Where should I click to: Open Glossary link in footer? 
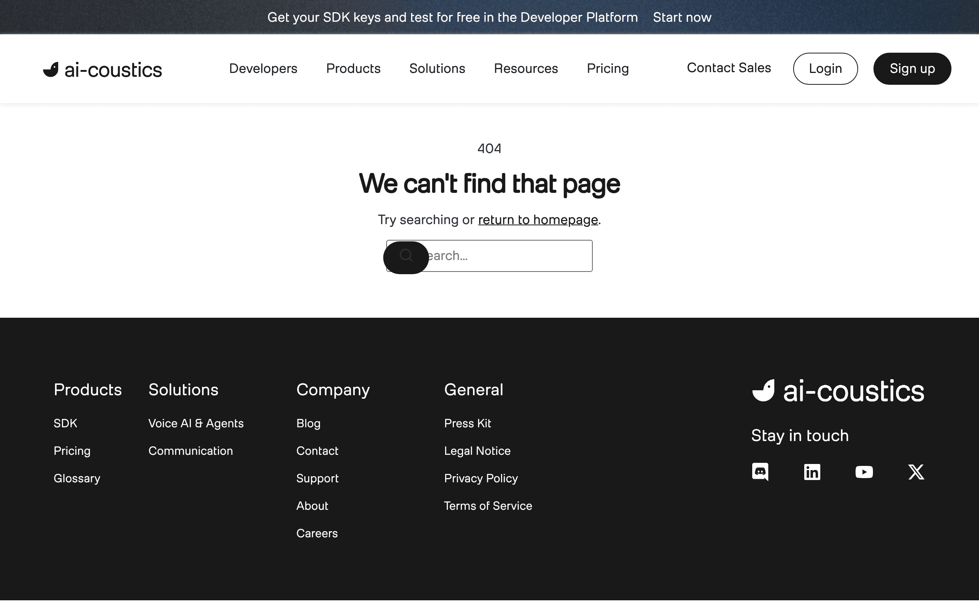(77, 478)
